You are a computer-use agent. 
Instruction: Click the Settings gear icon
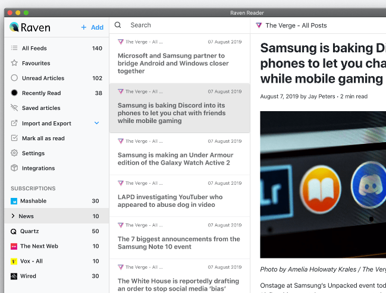point(14,153)
